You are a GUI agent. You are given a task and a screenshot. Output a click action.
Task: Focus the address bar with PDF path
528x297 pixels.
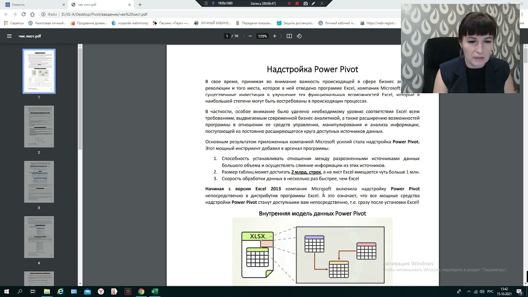[x=104, y=14]
